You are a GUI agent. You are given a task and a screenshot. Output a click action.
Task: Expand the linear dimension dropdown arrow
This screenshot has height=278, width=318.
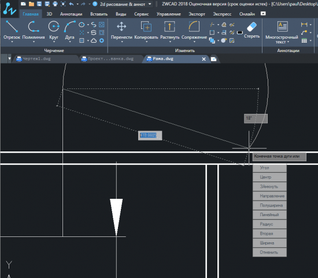(x=310, y=25)
